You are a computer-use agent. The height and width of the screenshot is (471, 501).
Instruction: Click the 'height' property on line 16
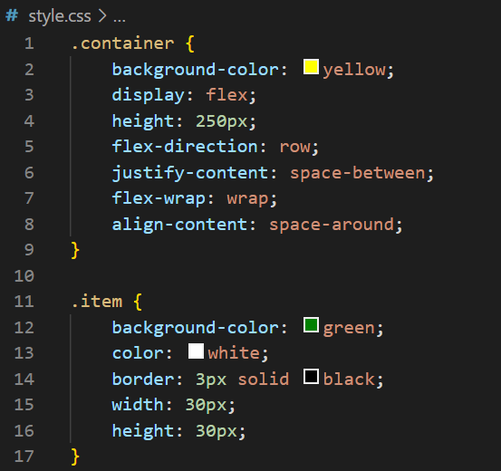click(143, 431)
